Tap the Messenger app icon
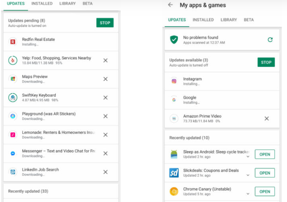This screenshot has height=202, width=287. 13,154
